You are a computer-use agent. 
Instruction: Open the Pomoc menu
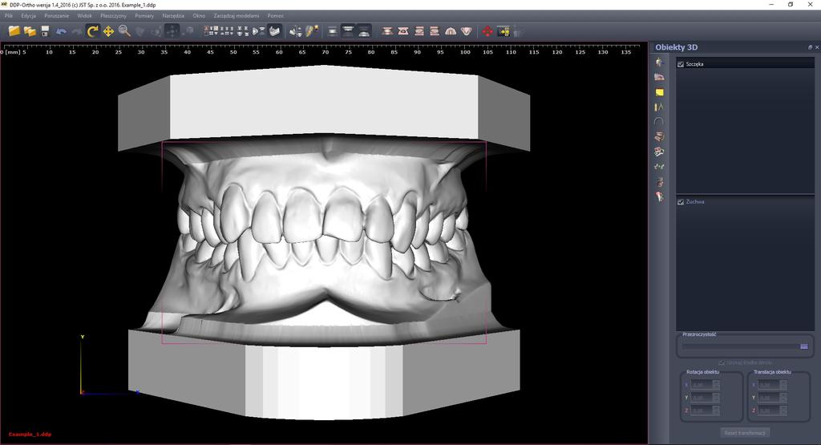(x=276, y=16)
